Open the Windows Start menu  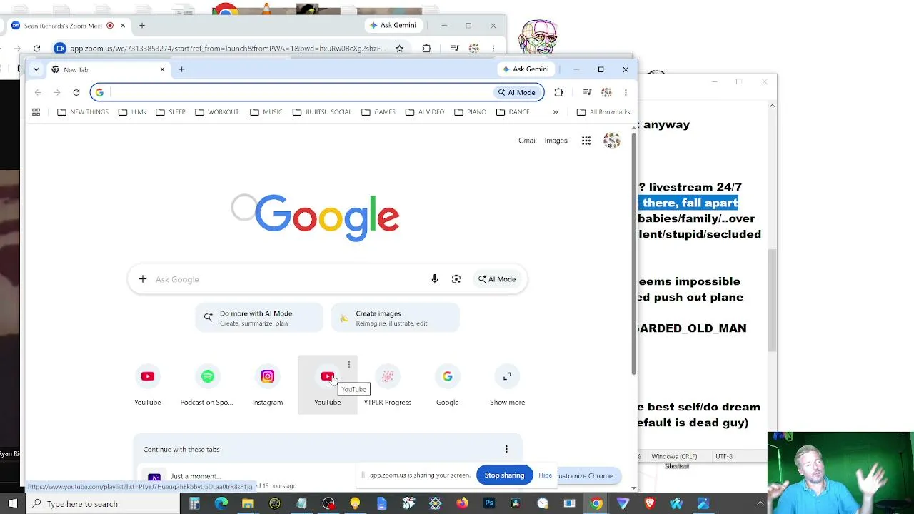tap(13, 504)
